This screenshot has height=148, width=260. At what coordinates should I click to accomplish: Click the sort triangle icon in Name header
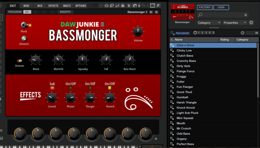click(172, 40)
